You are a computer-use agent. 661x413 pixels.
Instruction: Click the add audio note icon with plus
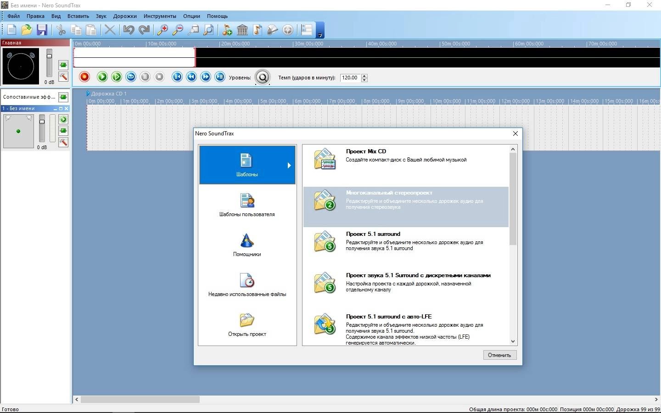coord(227,30)
